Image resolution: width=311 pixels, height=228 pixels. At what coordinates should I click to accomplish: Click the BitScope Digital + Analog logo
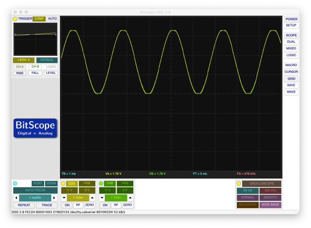click(x=35, y=128)
